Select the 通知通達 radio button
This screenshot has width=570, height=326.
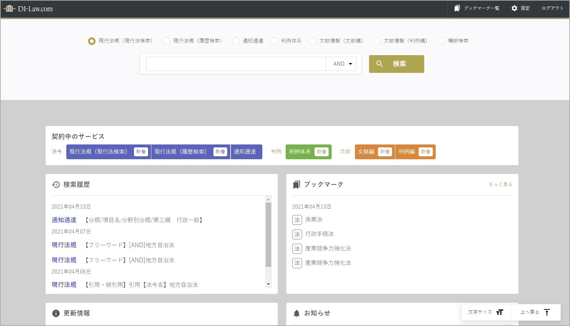click(x=236, y=41)
